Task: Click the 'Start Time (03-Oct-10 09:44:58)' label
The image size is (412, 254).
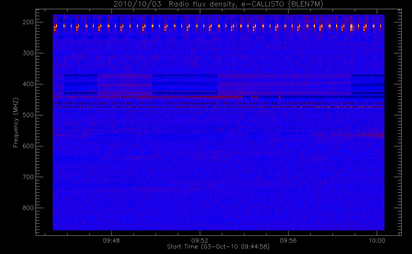Action: coord(218,247)
